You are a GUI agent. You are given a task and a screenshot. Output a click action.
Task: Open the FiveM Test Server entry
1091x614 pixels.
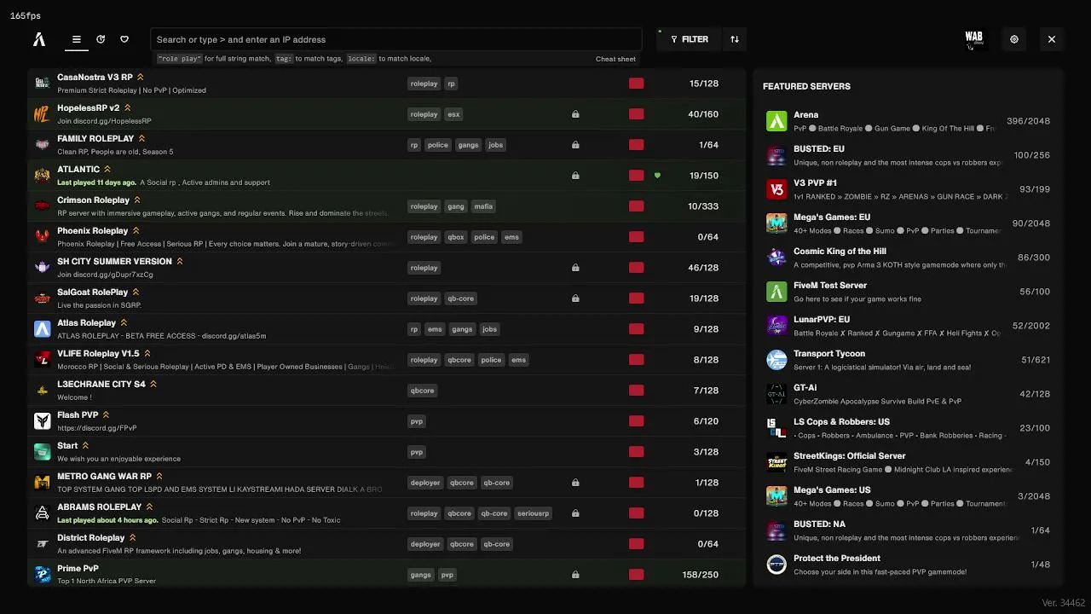click(x=909, y=292)
